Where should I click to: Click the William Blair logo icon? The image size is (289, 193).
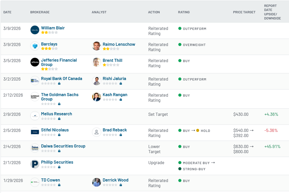click(x=35, y=30)
